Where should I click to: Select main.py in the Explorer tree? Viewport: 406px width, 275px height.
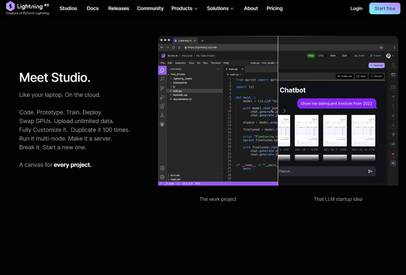point(195,91)
